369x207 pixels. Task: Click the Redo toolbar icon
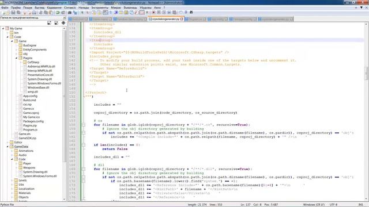click(63, 12)
